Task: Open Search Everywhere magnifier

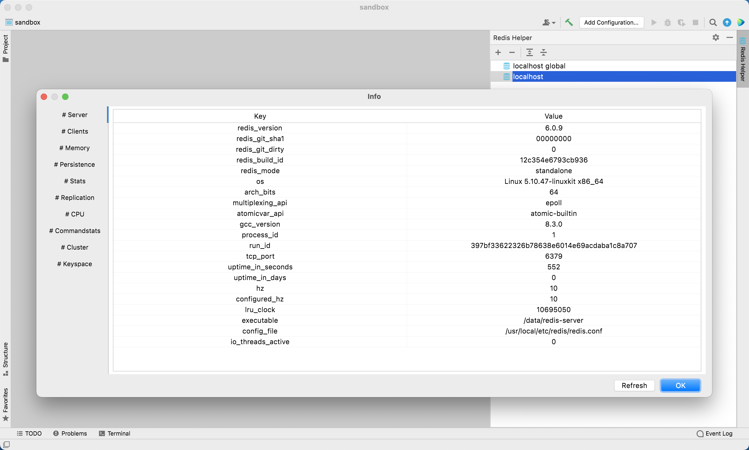Action: click(713, 22)
